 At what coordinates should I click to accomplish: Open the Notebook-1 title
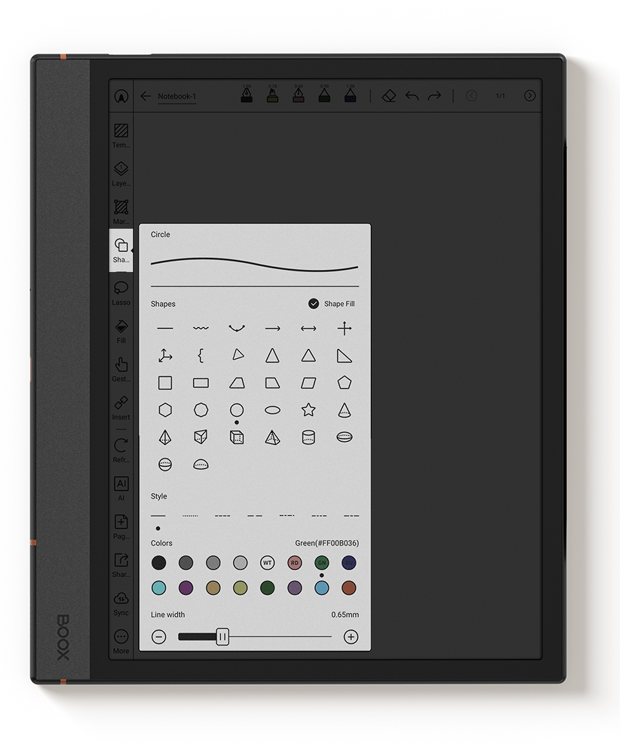[176, 96]
